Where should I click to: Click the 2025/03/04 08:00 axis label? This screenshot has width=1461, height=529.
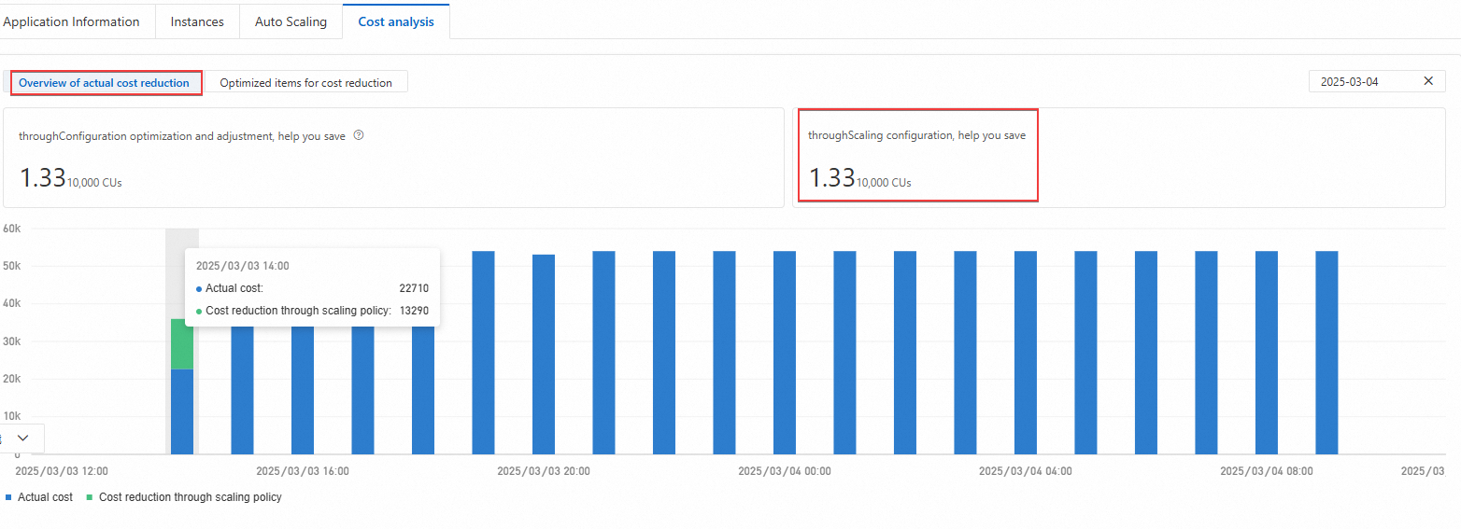click(x=1267, y=471)
